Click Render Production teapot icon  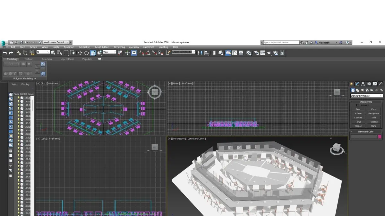269,53
